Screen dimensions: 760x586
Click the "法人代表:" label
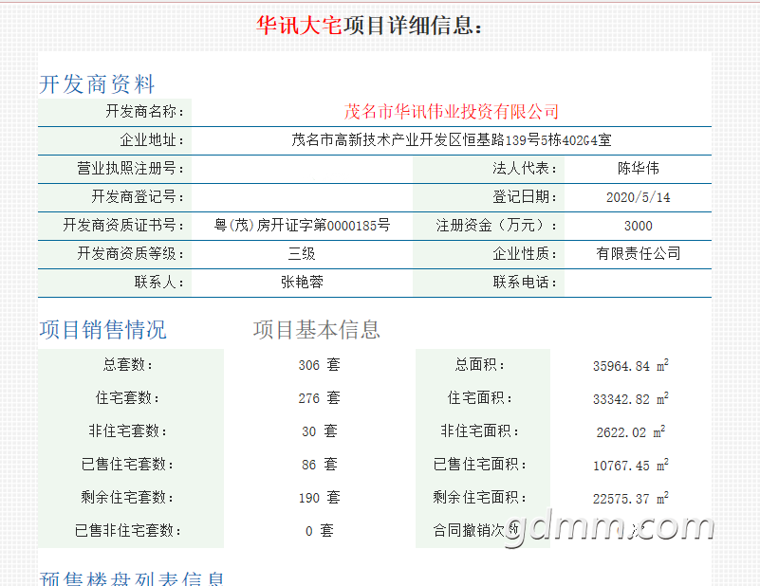click(525, 169)
